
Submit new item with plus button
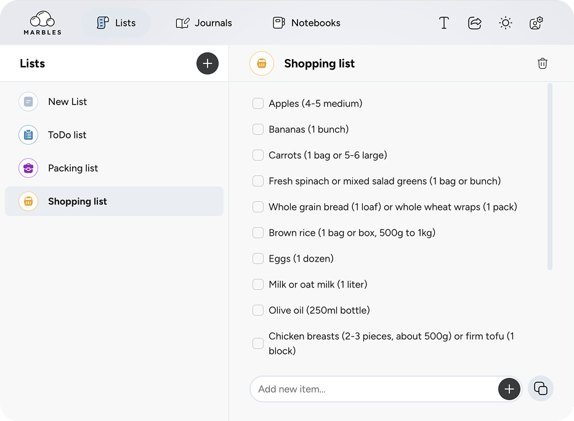pos(509,389)
